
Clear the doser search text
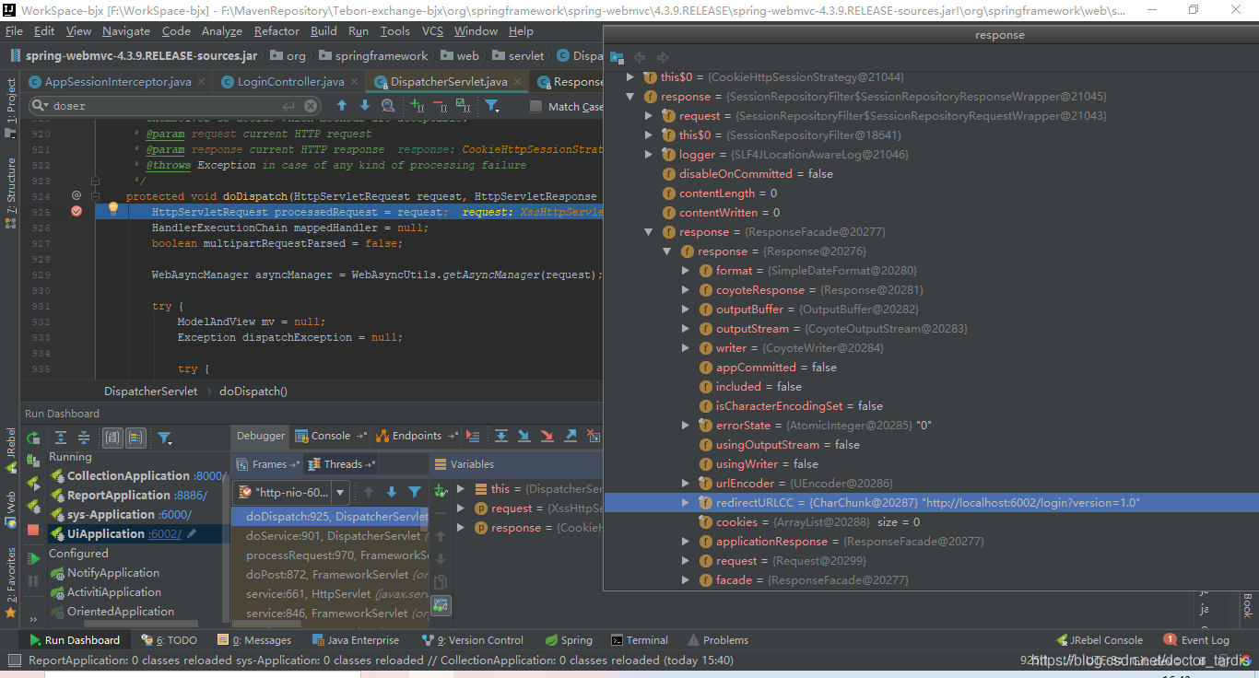tap(311, 106)
